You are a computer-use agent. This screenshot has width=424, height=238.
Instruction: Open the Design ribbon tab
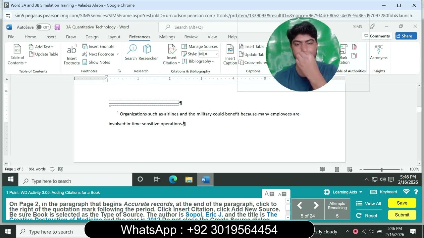(x=92, y=37)
